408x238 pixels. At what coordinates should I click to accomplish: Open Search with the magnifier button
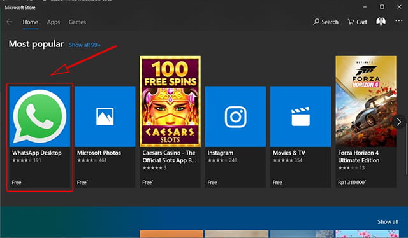point(326,22)
